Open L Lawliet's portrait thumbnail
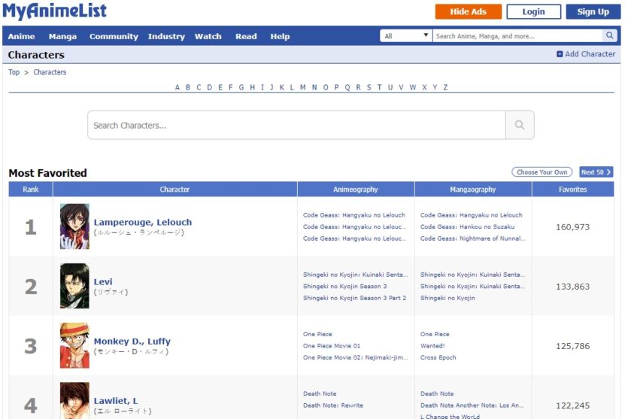Screen dimensions: 625x419 tap(74, 401)
